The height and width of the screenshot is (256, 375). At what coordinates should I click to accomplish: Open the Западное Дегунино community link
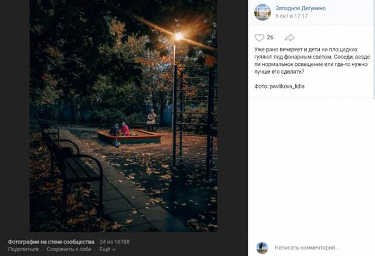(301, 8)
